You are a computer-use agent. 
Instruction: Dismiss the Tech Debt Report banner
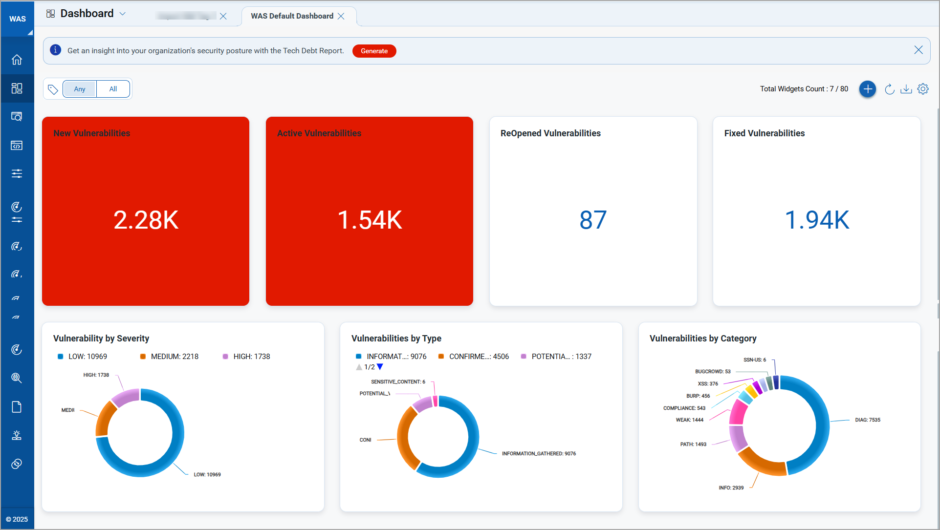tap(918, 50)
